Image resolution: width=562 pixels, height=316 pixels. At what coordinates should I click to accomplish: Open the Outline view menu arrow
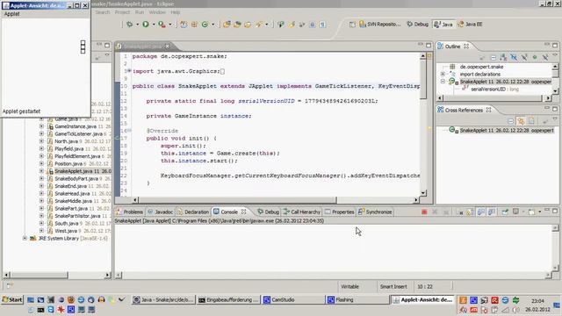tap(555, 55)
